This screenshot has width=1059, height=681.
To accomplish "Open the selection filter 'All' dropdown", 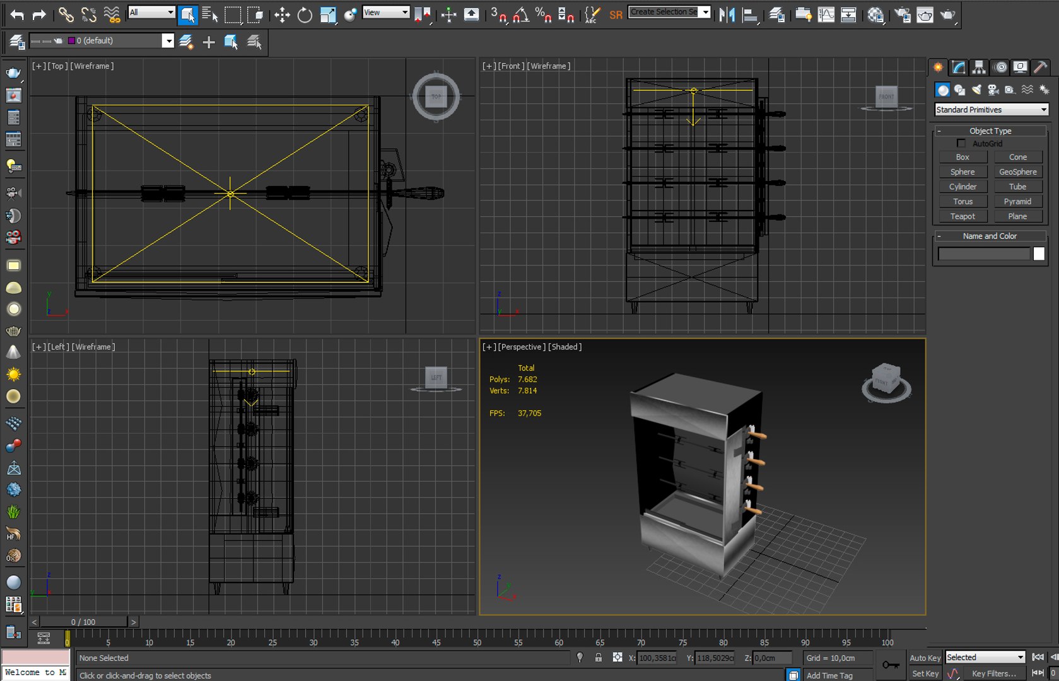I will [151, 12].
